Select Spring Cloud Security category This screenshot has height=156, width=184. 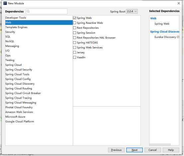[39, 70]
